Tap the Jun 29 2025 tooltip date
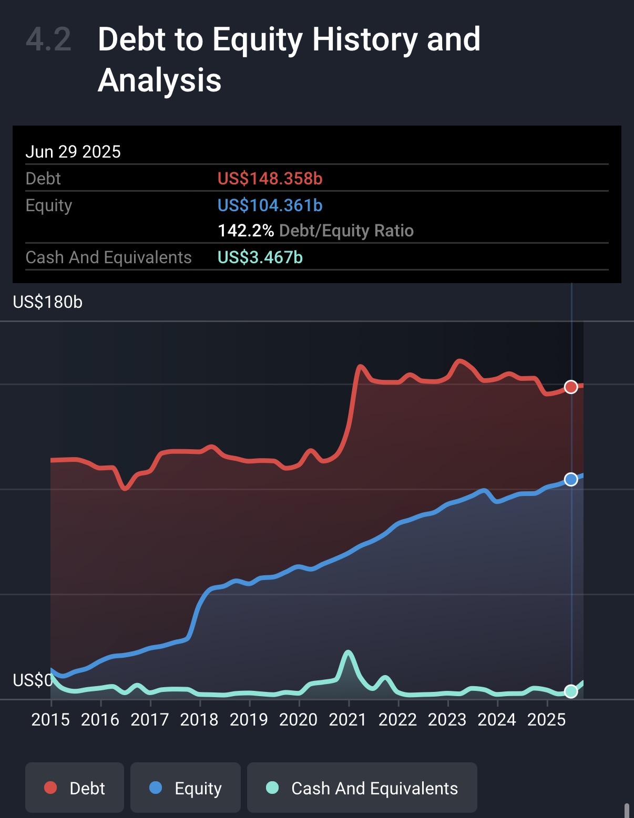This screenshot has height=818, width=634. (x=73, y=152)
